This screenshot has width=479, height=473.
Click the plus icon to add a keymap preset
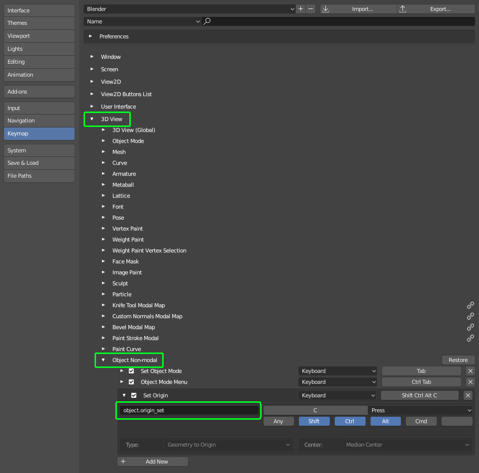(300, 8)
